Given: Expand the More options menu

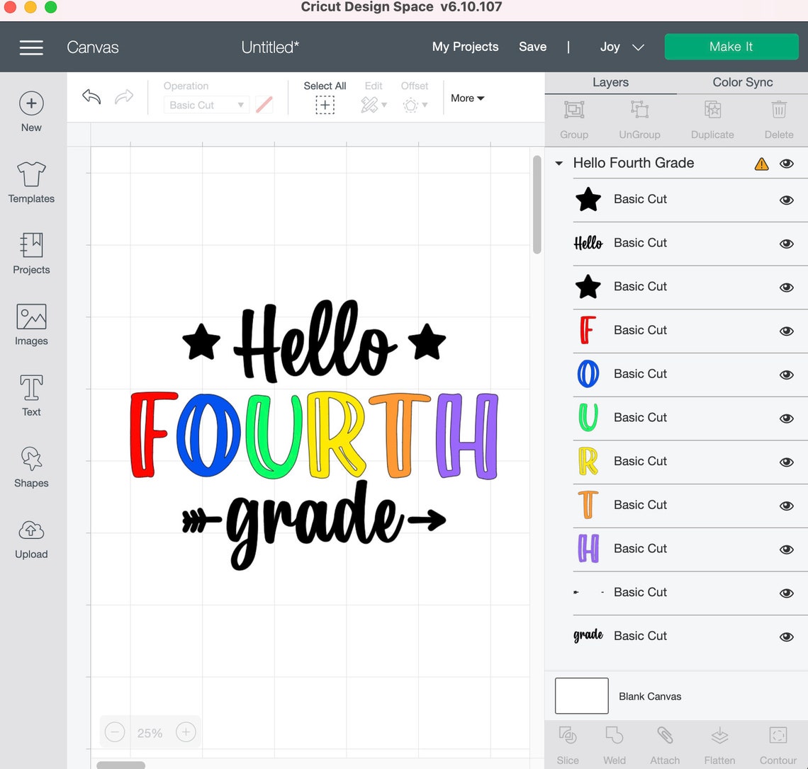Looking at the screenshot, I should tap(466, 98).
